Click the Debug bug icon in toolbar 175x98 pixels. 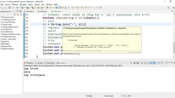pyautogui.click(x=17, y=8)
